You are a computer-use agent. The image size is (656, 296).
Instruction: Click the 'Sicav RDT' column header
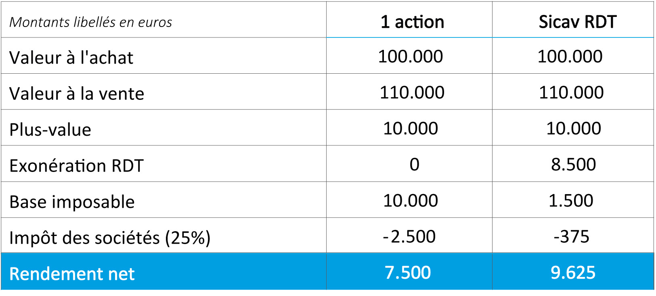coord(577,22)
